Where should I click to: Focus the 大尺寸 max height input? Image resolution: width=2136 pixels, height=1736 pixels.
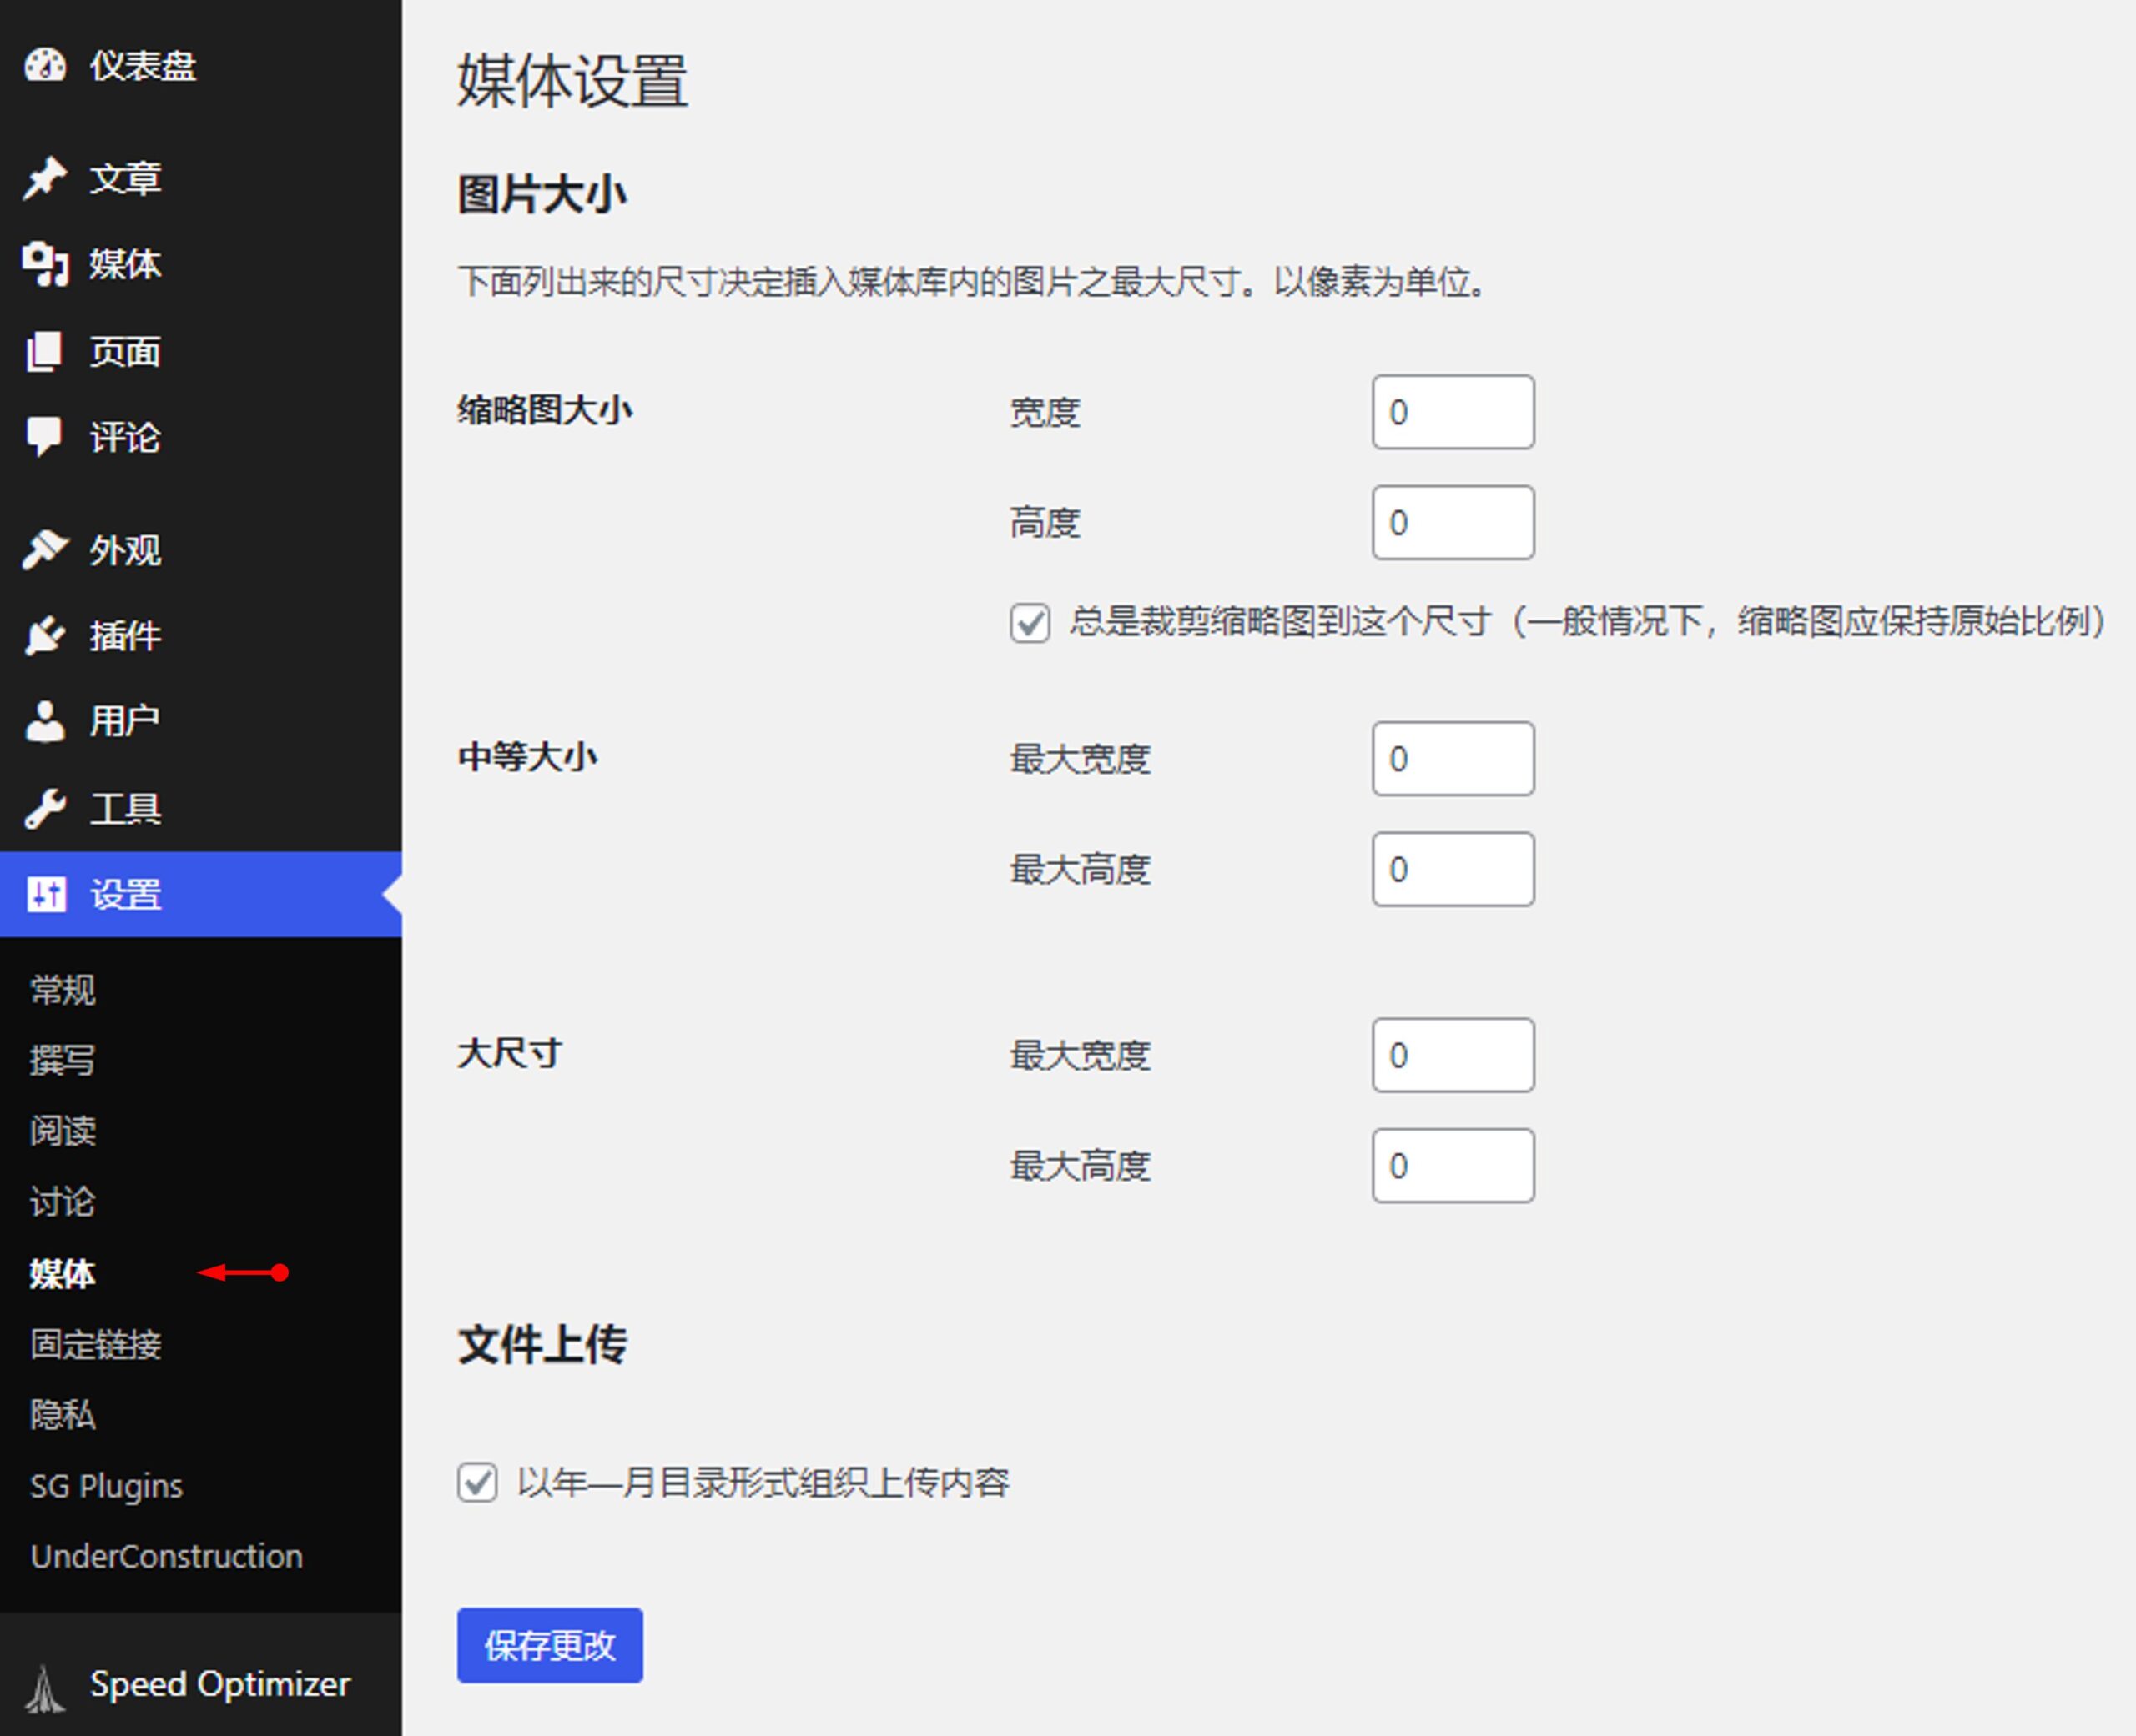(x=1452, y=1165)
